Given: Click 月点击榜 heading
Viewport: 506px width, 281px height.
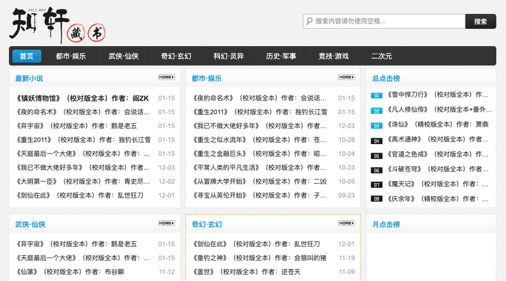Looking at the screenshot, I should (386, 224).
